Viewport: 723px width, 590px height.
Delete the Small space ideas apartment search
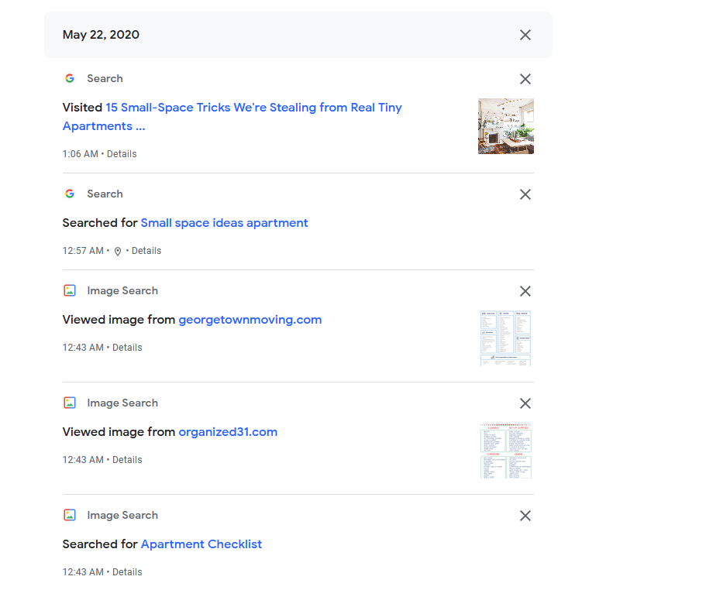pos(525,194)
